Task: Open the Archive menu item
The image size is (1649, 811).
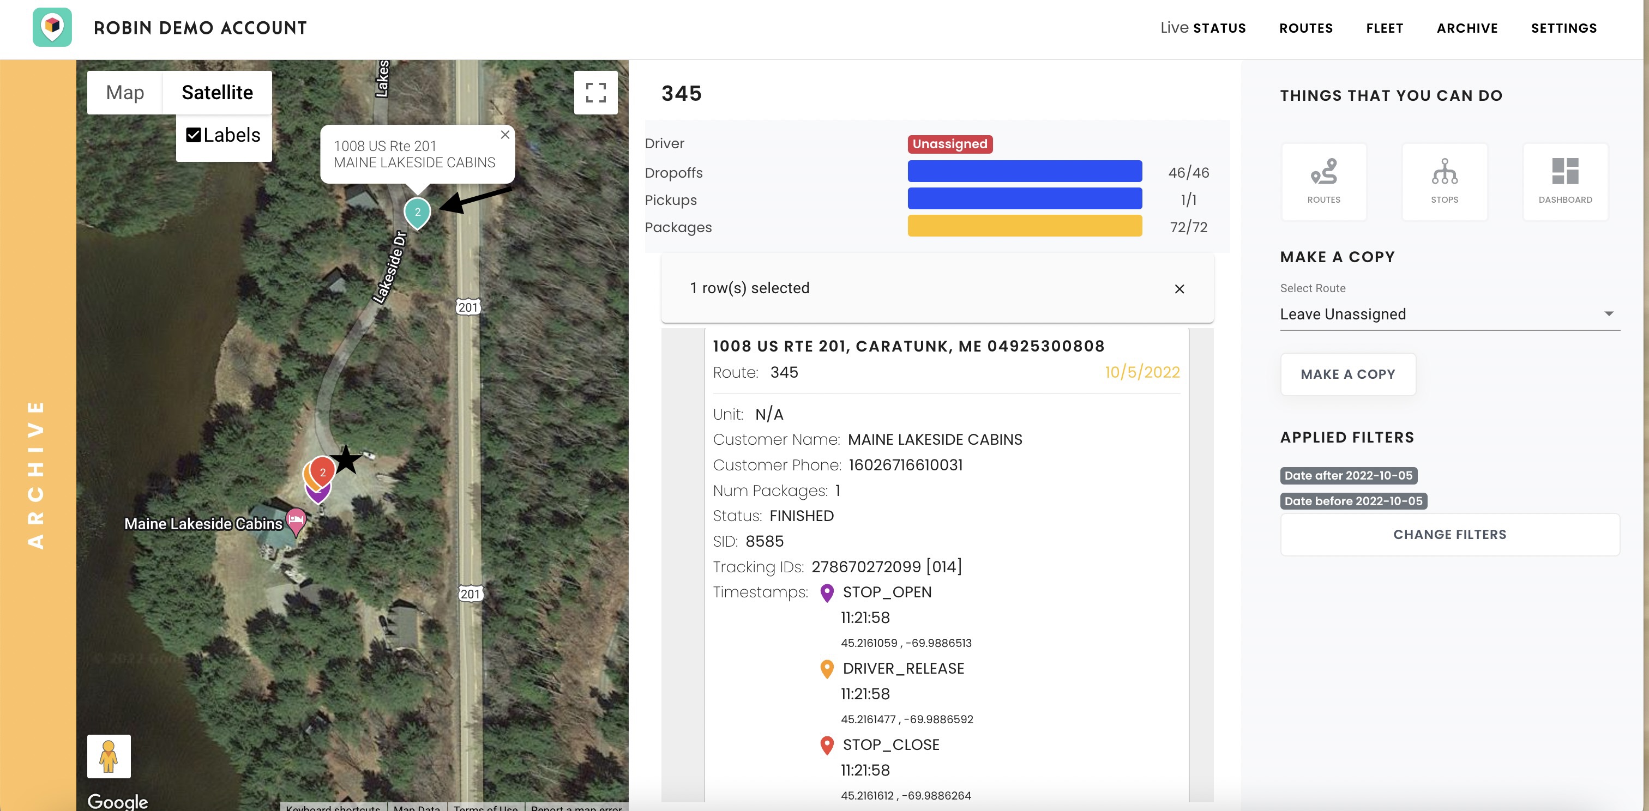Action: [1466, 28]
